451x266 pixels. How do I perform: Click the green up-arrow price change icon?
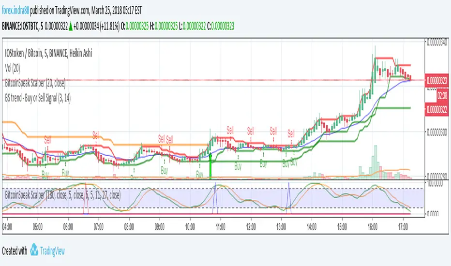[x=71, y=27]
